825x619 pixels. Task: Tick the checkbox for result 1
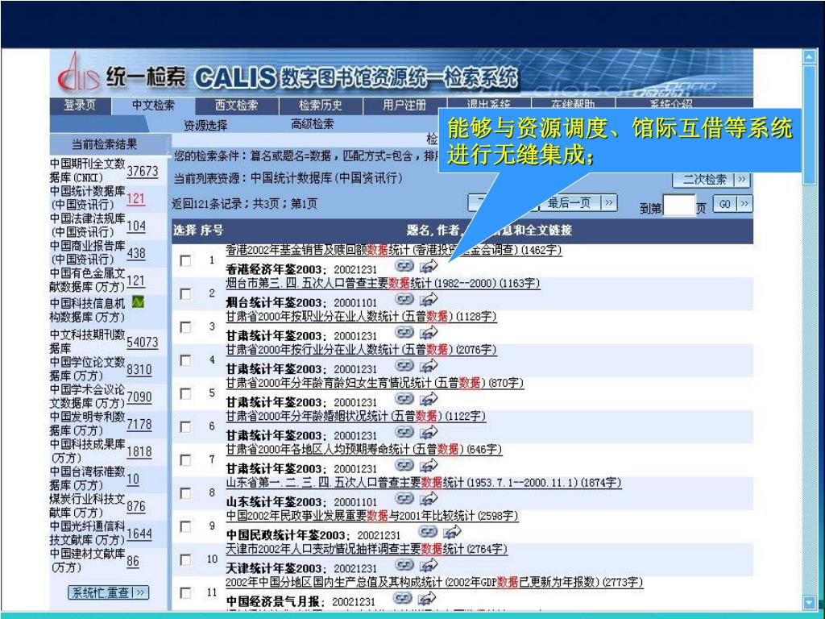185,260
